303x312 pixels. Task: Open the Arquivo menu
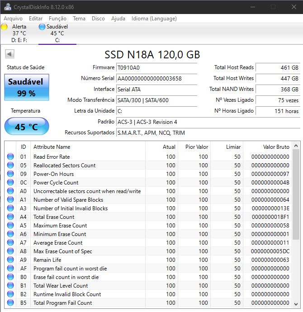[x=13, y=19]
